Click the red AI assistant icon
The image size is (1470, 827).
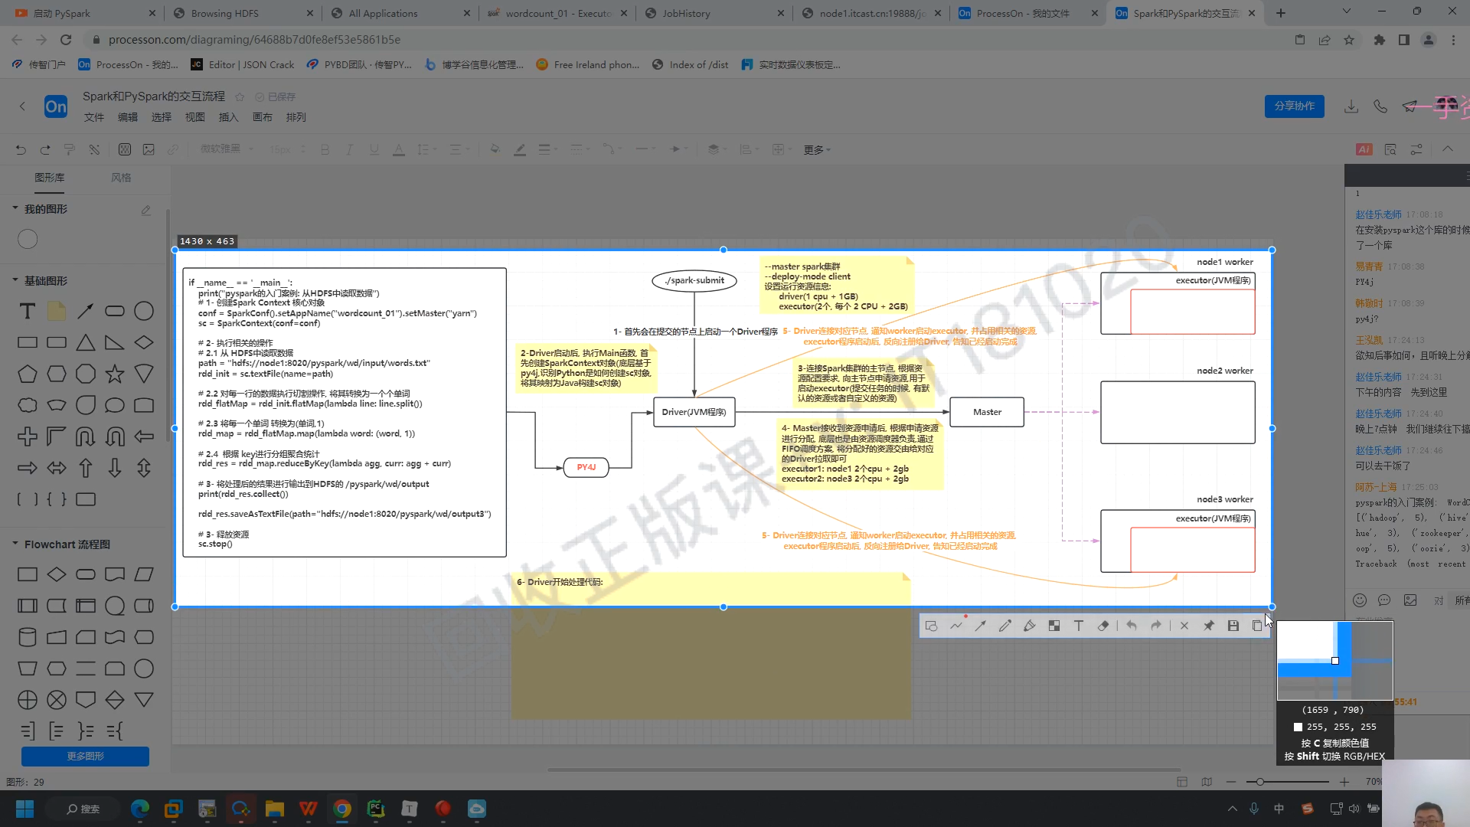click(1364, 149)
